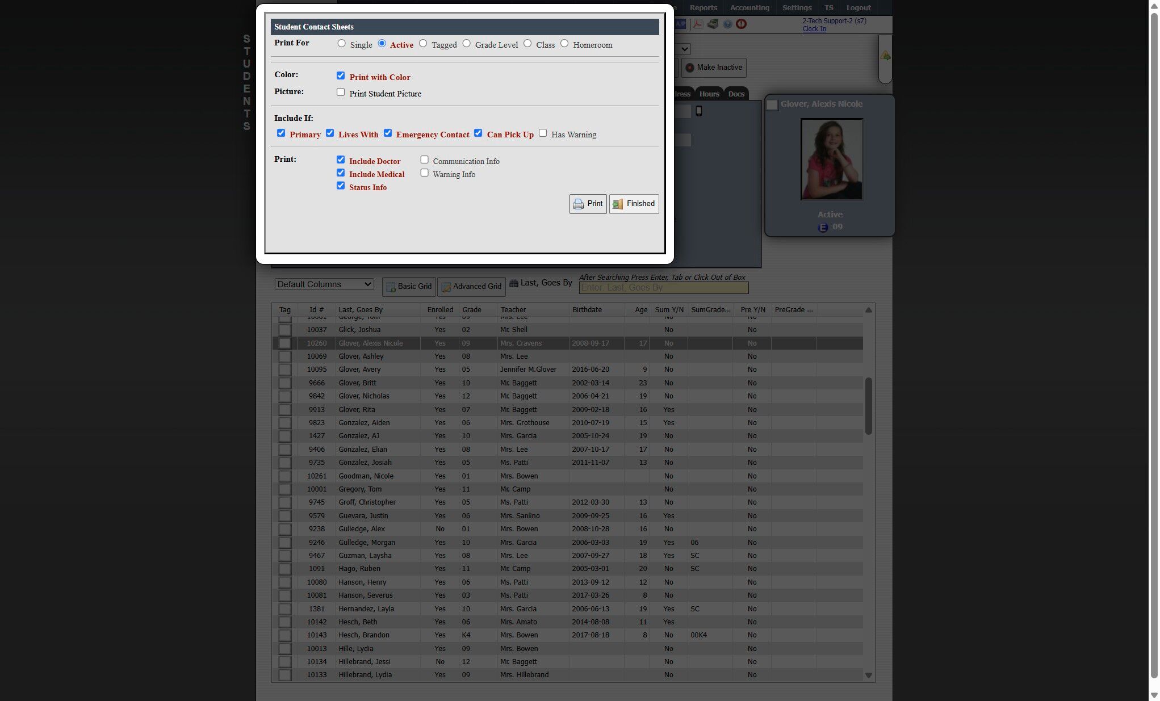Switch to the Docs tab
This screenshot has height=701, width=1160.
[736, 94]
